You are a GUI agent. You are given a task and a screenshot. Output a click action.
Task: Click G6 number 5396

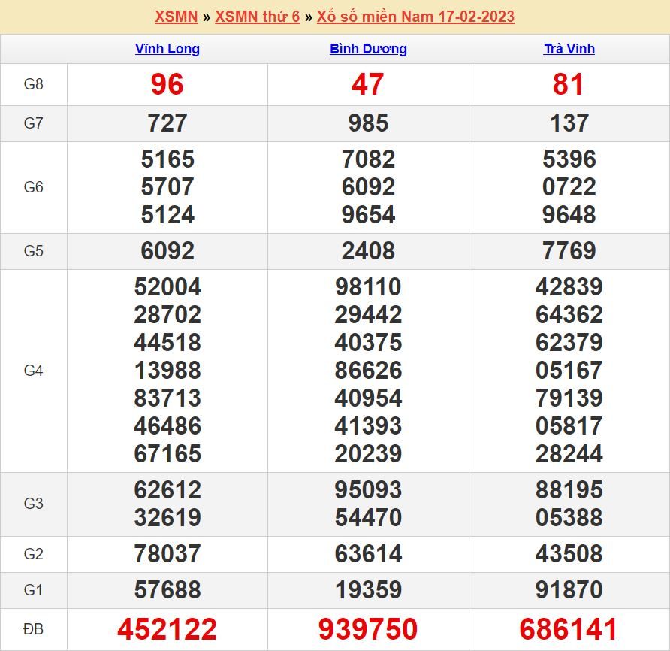pyautogui.click(x=569, y=159)
